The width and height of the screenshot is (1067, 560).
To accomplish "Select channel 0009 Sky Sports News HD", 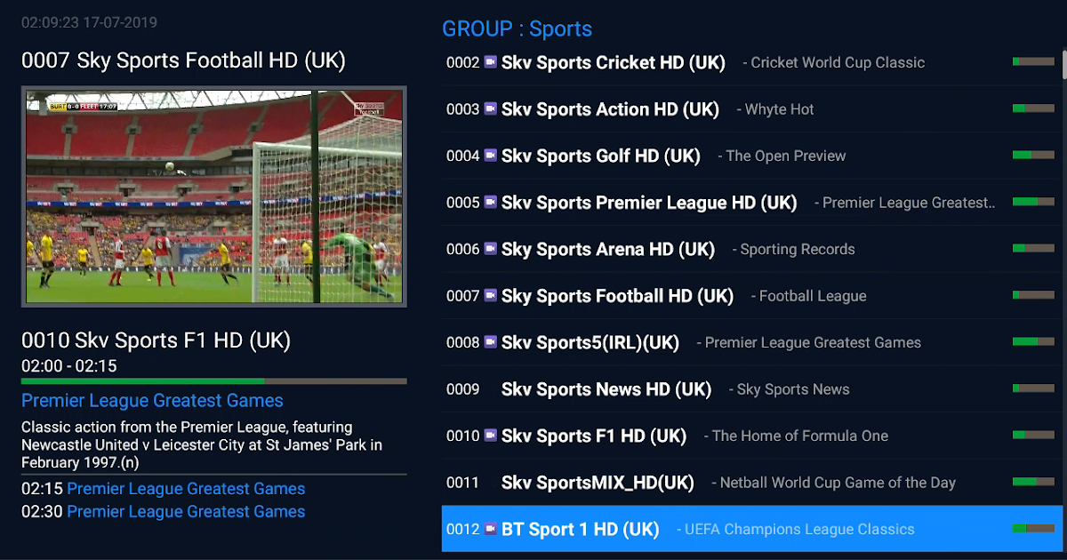I will pyautogui.click(x=752, y=389).
